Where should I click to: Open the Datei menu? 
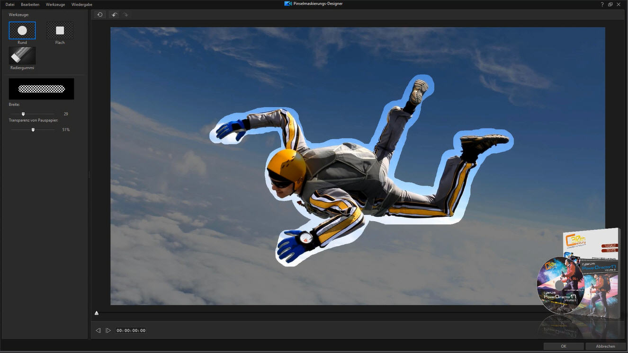10,4
